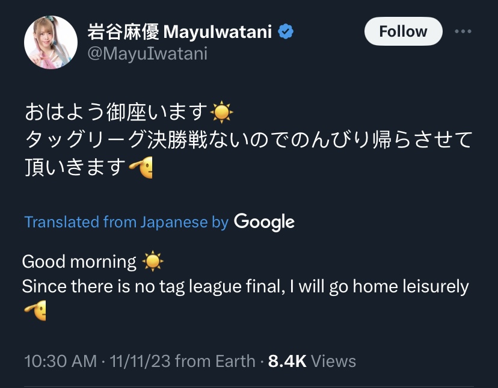Click the Follow button
This screenshot has height=388, width=498.
(x=403, y=32)
